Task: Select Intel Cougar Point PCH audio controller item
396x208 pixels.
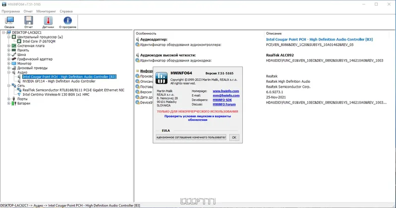Action: tap(69, 77)
